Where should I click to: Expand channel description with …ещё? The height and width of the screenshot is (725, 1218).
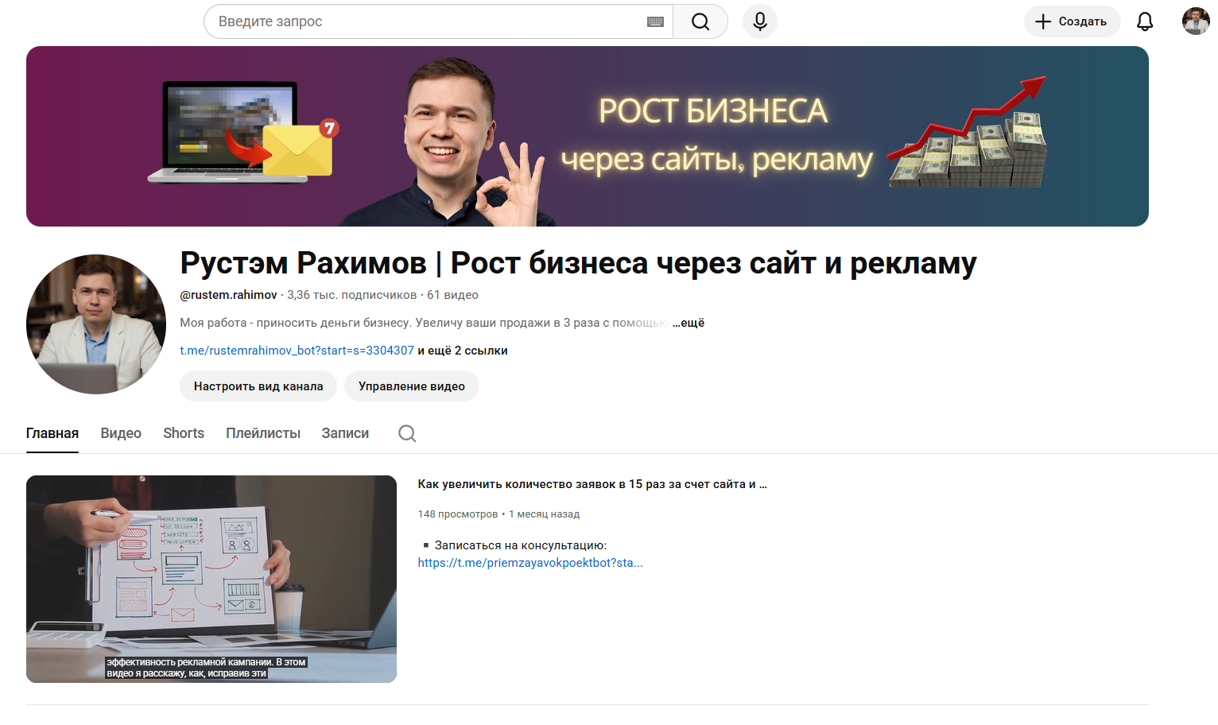click(x=689, y=323)
